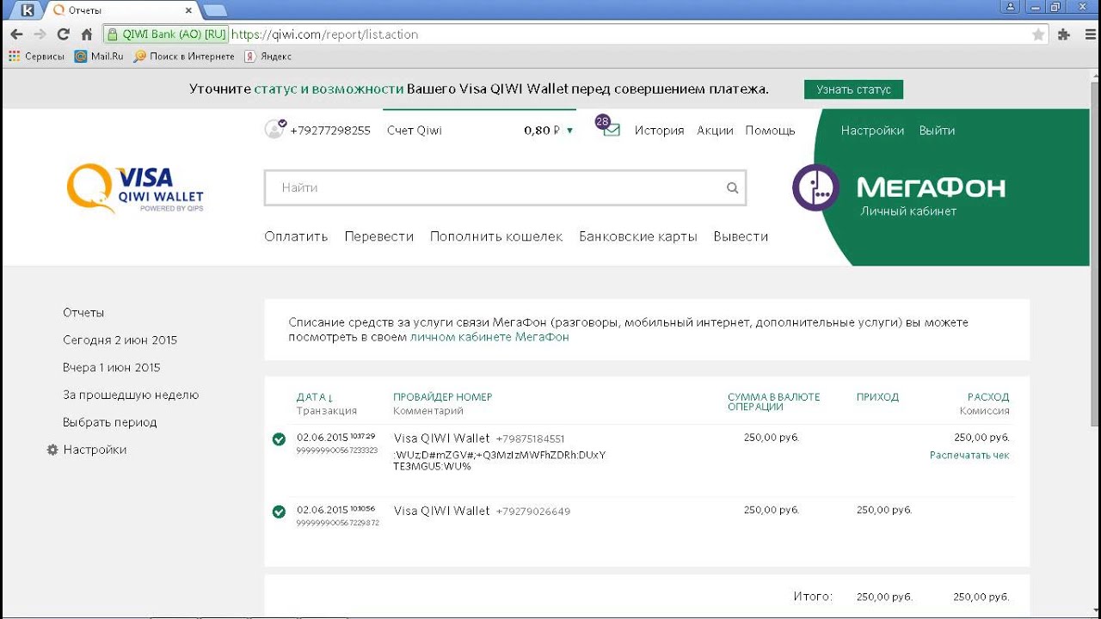Expand the balance 0,80 ₽ dropdown arrow
The width and height of the screenshot is (1101, 619).
pyautogui.click(x=569, y=131)
